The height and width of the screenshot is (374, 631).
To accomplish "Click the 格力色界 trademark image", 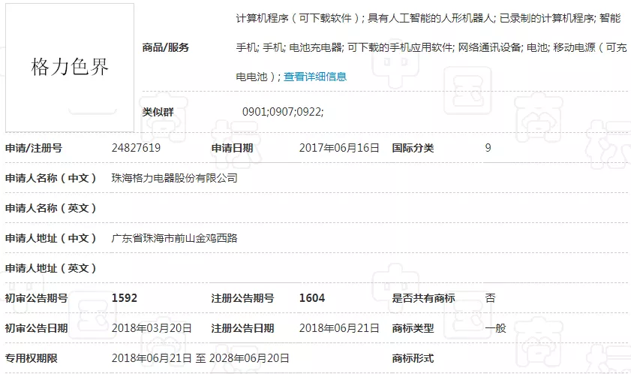I will (x=70, y=68).
